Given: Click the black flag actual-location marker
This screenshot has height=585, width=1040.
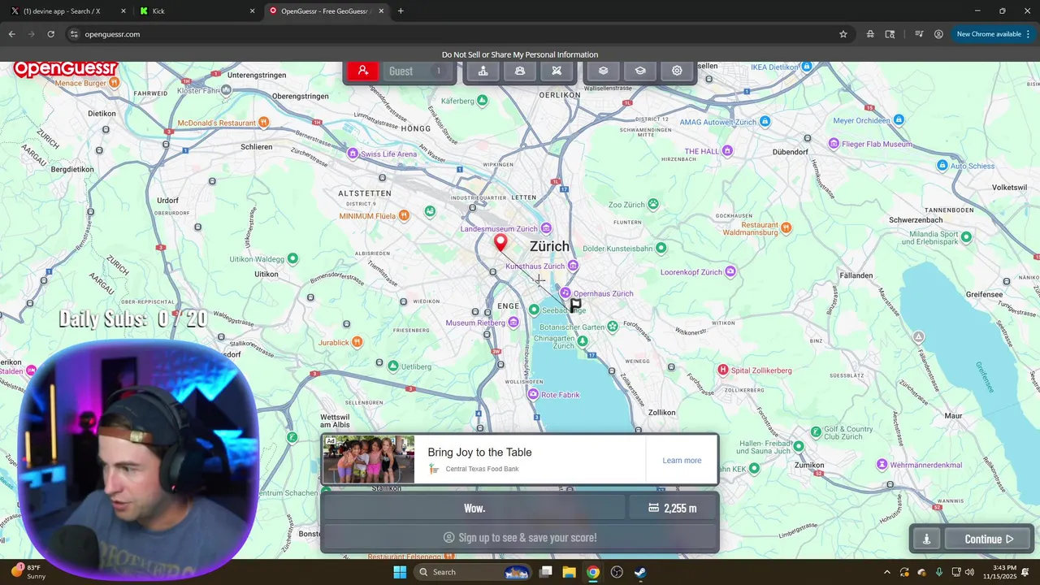Looking at the screenshot, I should pos(575,305).
